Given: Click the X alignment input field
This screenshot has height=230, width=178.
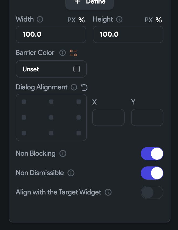Looking at the screenshot, I should [x=108, y=117].
